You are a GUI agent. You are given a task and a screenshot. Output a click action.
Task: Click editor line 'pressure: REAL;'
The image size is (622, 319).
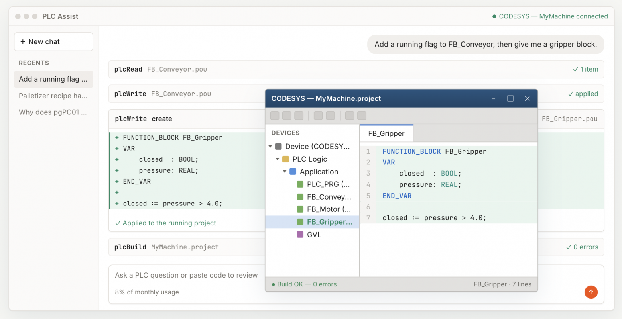coord(430,184)
